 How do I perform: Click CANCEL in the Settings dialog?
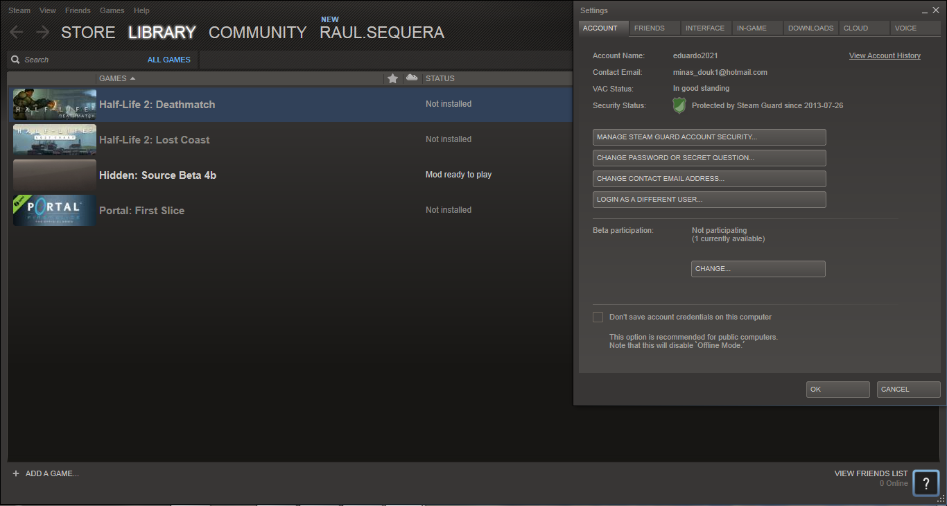coord(909,390)
